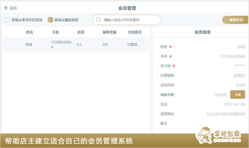Click the 会员信息 panel heading

click(203, 32)
